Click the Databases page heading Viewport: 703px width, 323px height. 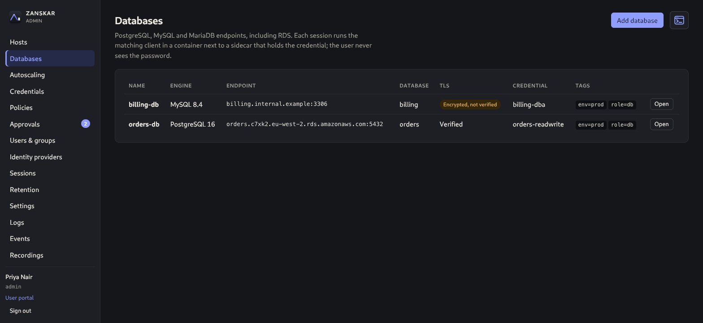coord(139,21)
